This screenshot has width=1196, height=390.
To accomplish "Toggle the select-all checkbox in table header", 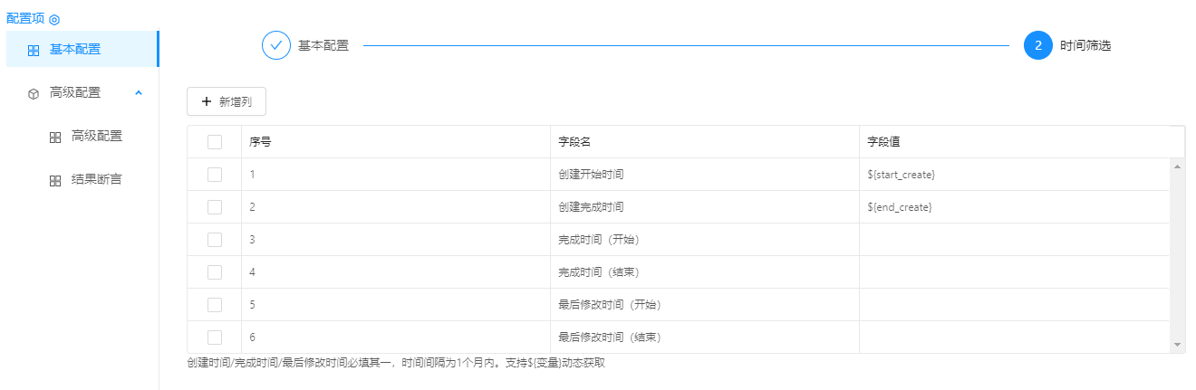I will [215, 142].
